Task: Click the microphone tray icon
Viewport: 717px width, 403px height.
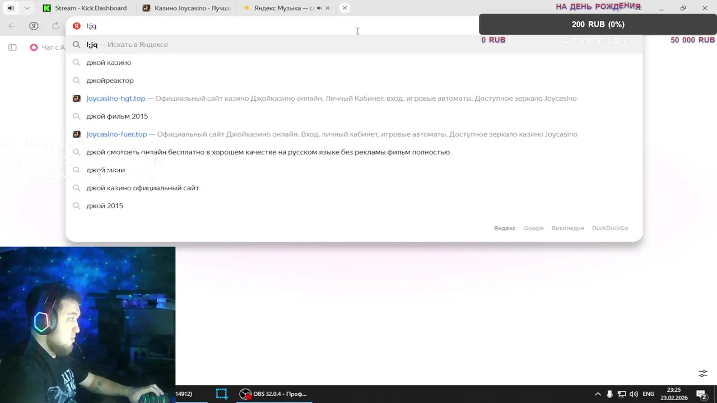Action: click(609, 394)
